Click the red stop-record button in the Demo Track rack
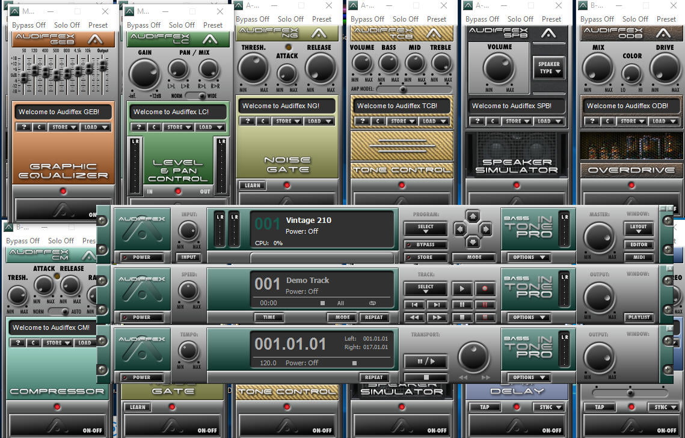685x438 pixels. tap(485, 317)
